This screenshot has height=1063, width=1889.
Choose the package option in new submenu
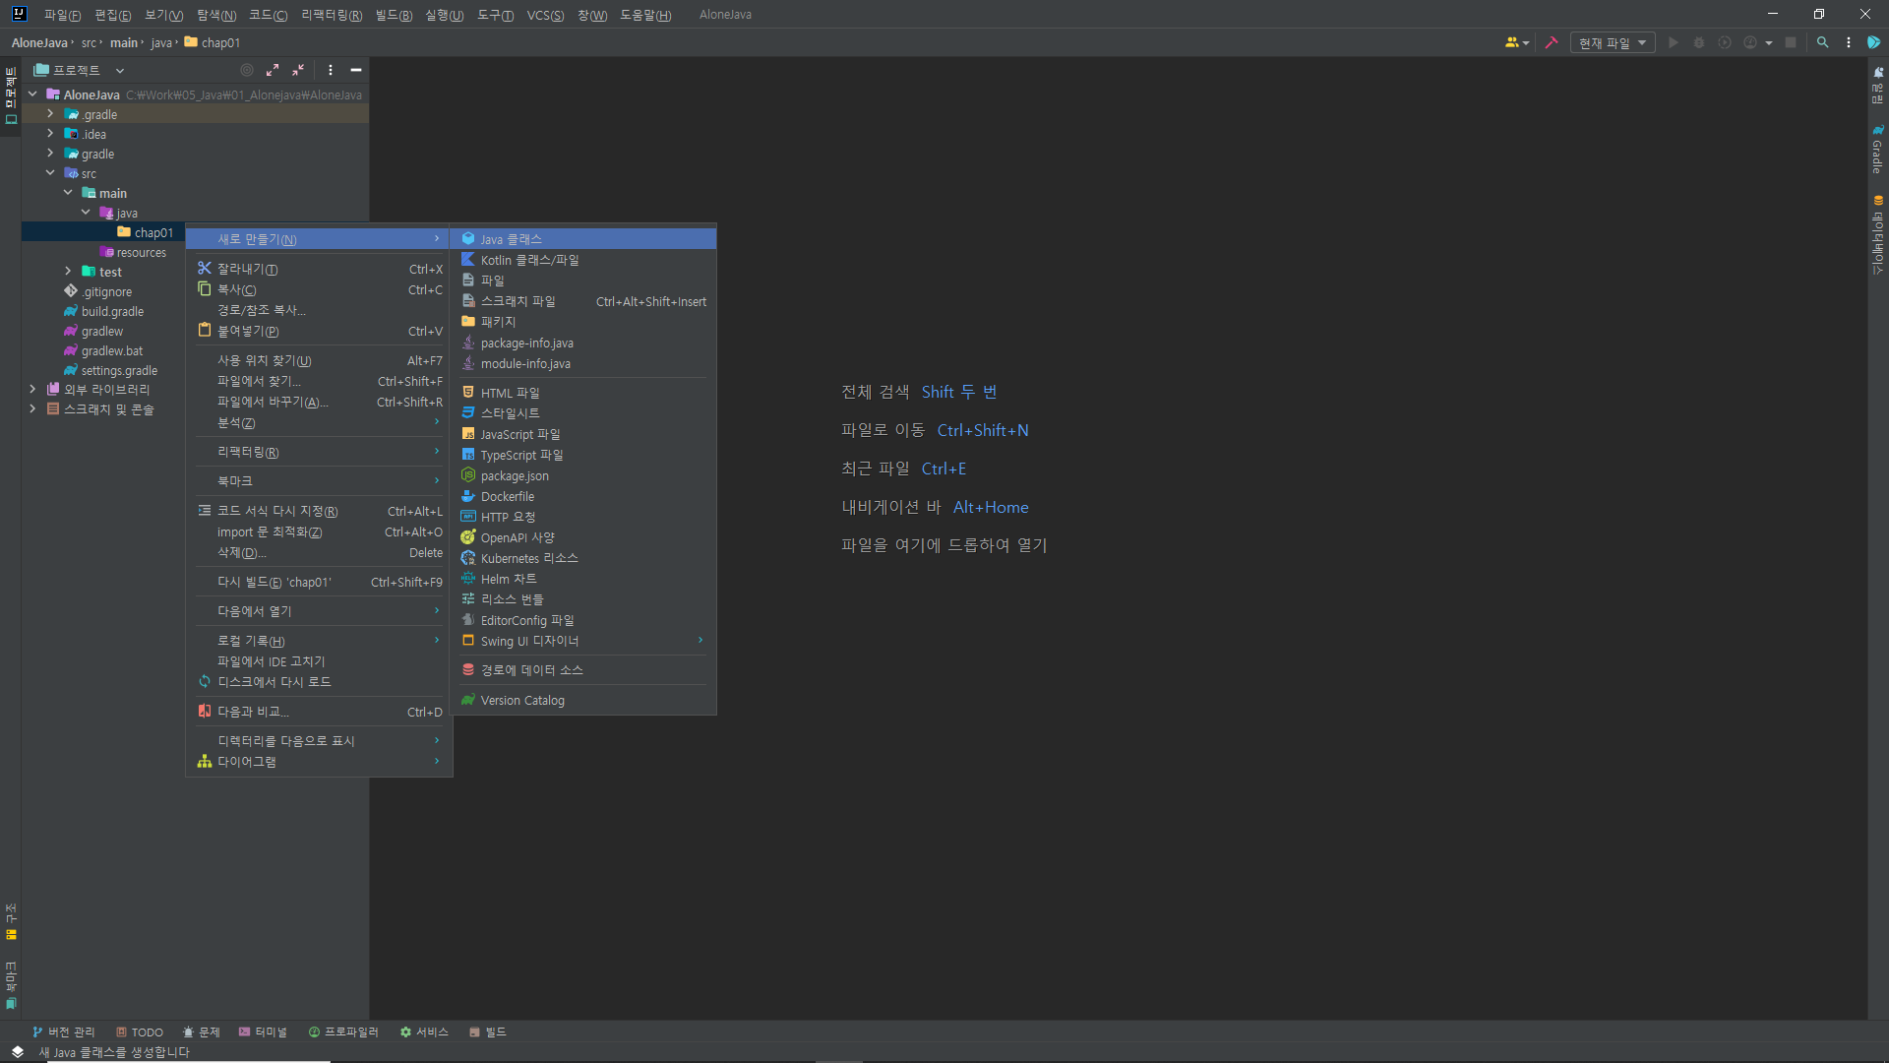[498, 322]
